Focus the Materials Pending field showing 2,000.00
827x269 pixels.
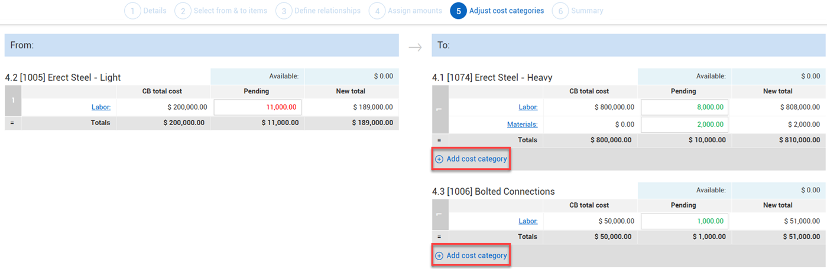pos(684,124)
